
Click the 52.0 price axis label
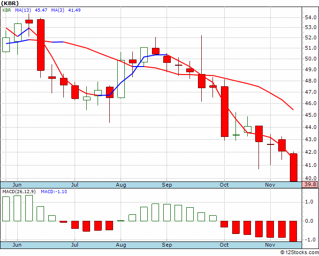tap(311, 38)
